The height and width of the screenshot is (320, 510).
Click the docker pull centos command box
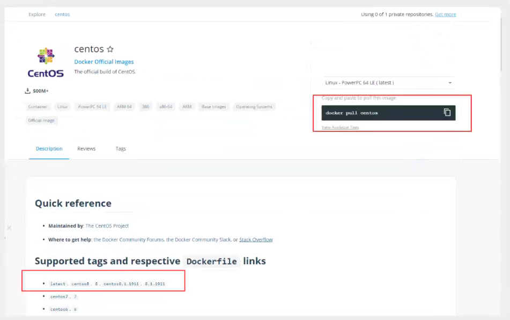pos(388,113)
